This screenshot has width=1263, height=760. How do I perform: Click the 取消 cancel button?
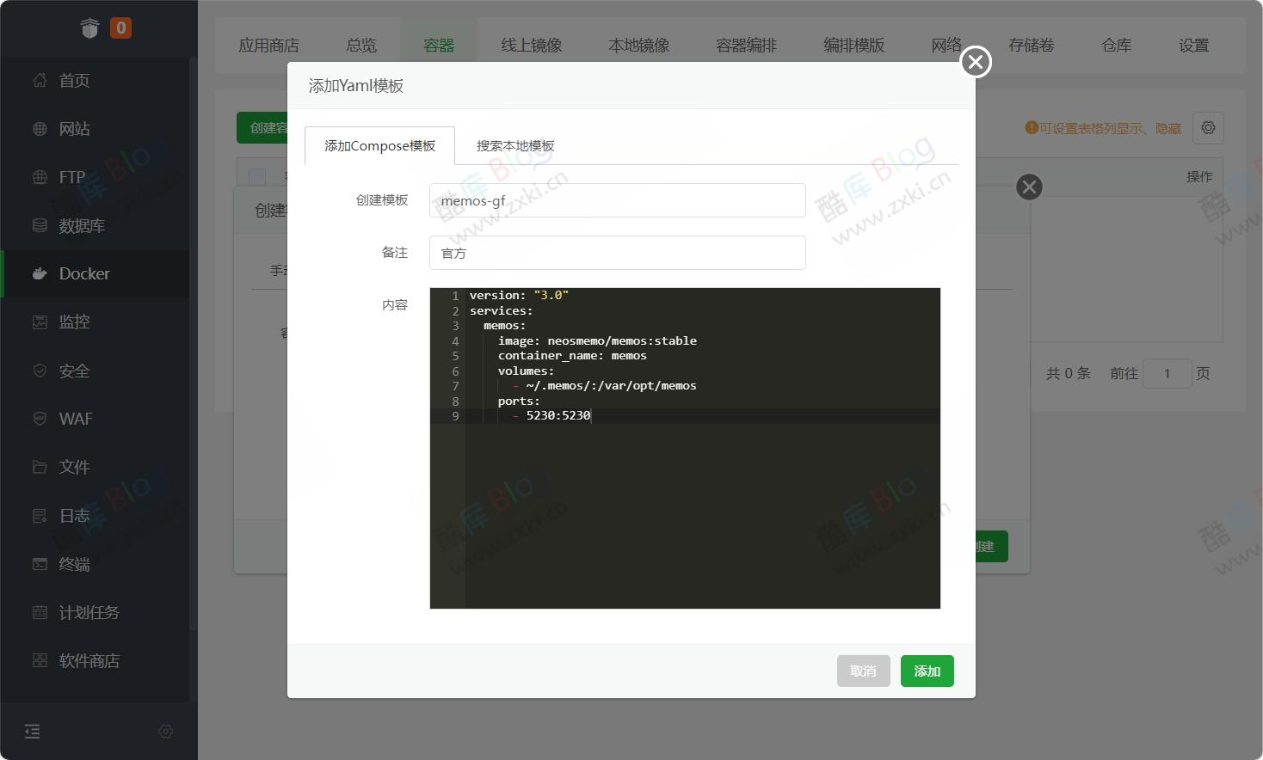(x=863, y=671)
